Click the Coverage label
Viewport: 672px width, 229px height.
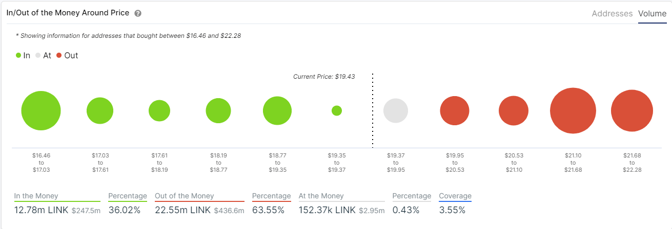[455, 196]
